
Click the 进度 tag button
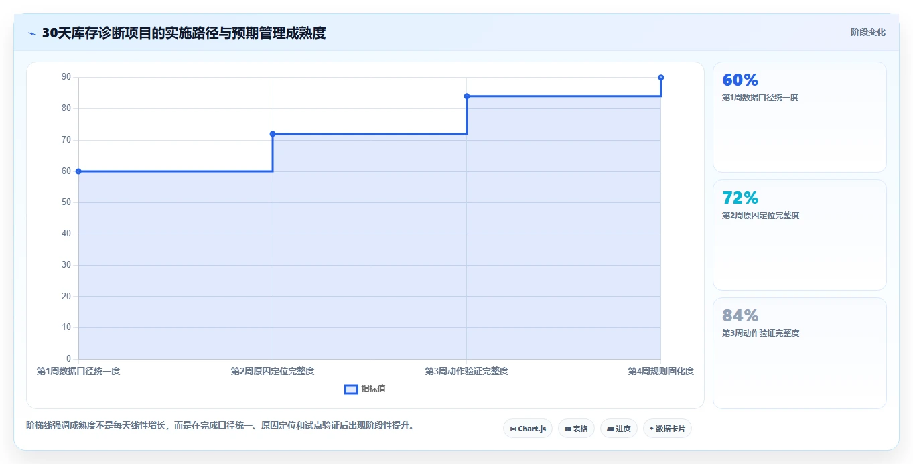click(x=618, y=429)
